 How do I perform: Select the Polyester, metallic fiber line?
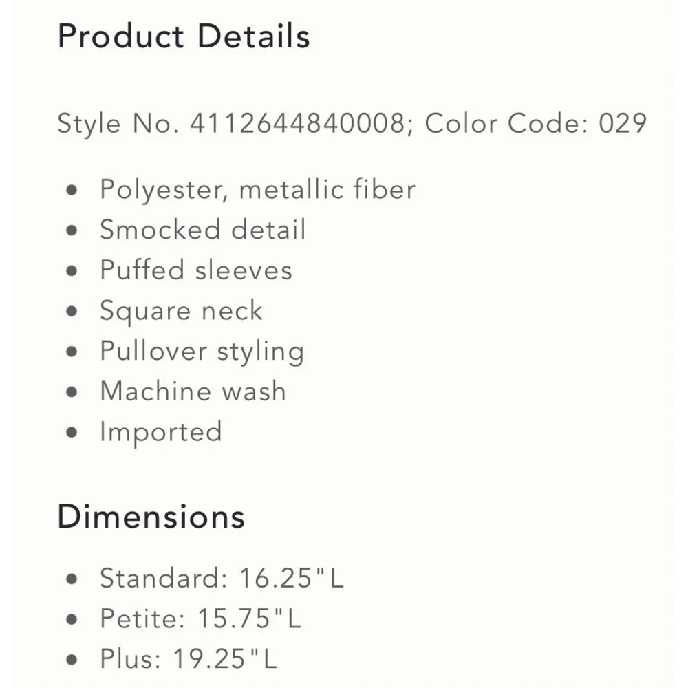pyautogui.click(x=257, y=189)
